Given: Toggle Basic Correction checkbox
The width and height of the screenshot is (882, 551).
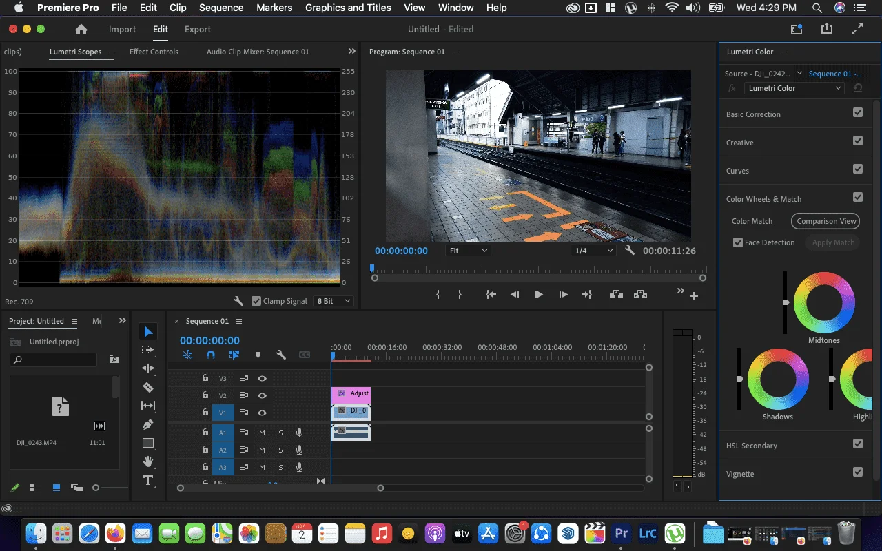Looking at the screenshot, I should click(x=858, y=112).
